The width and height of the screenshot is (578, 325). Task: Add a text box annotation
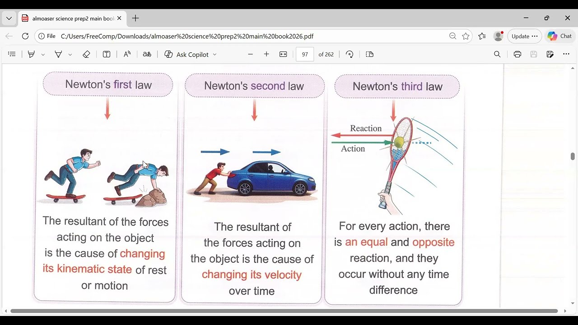point(107,54)
